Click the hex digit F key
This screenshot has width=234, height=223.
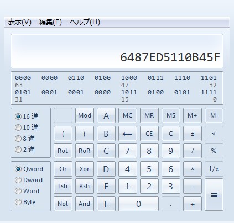pyautogui.click(x=106, y=204)
